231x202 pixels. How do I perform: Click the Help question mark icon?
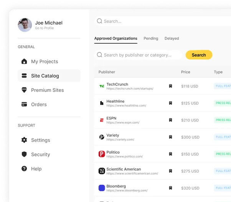(x=24, y=169)
